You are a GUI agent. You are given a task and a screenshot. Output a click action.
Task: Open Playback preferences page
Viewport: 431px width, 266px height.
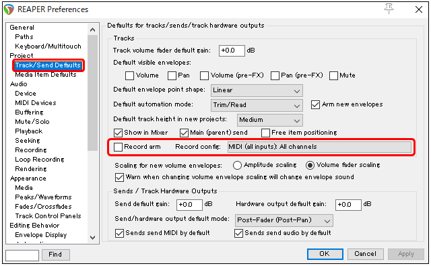(x=29, y=131)
